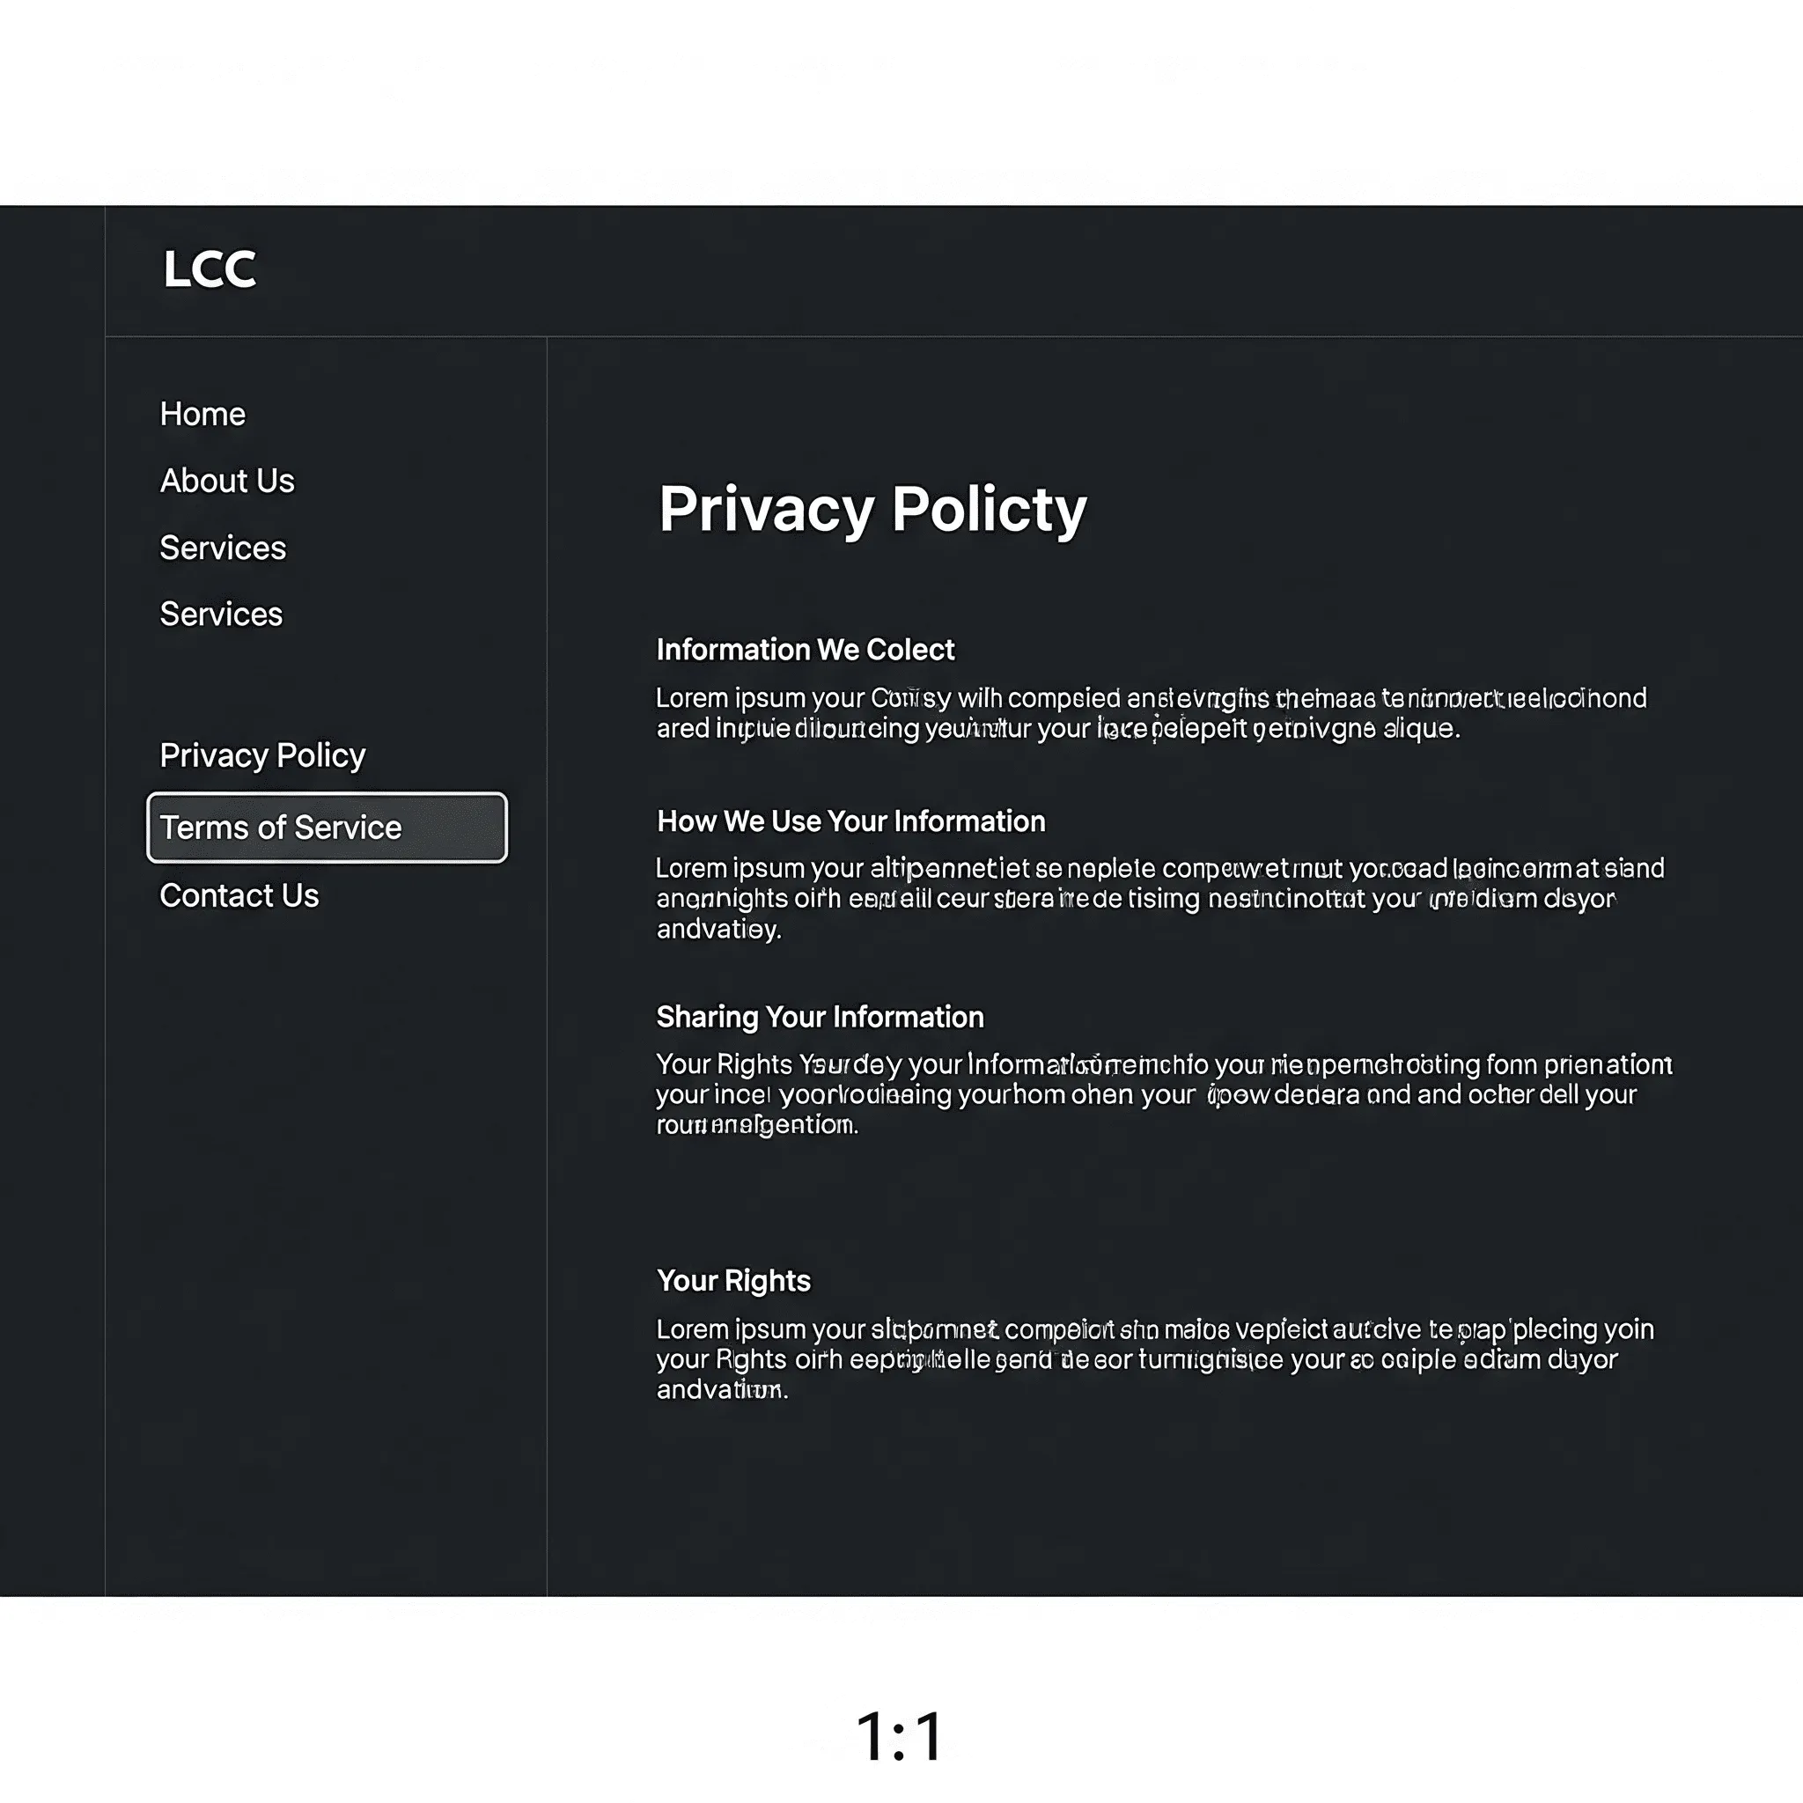Select Home in the sidebar

(202, 414)
